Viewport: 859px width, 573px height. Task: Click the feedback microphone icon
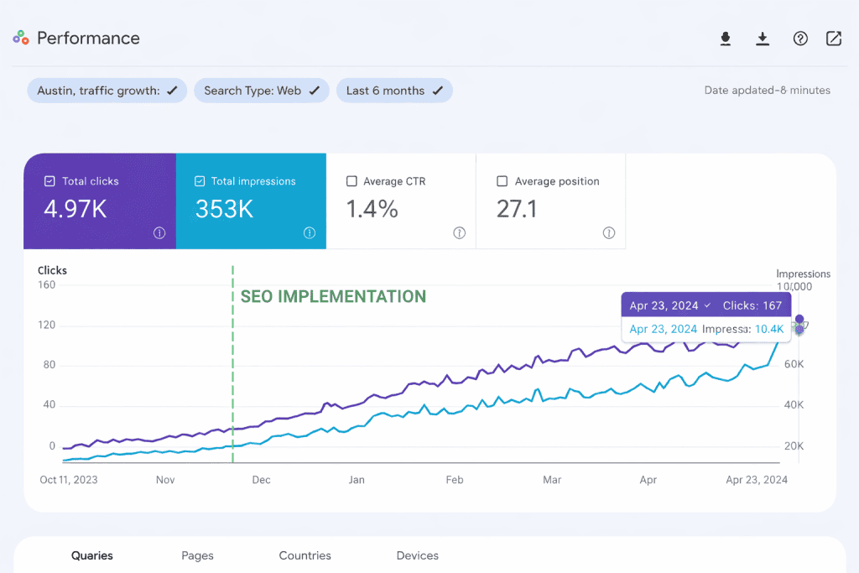pos(725,38)
